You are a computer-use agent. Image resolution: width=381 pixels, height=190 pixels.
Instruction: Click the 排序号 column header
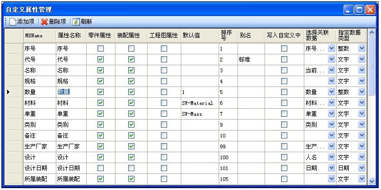tap(228, 36)
